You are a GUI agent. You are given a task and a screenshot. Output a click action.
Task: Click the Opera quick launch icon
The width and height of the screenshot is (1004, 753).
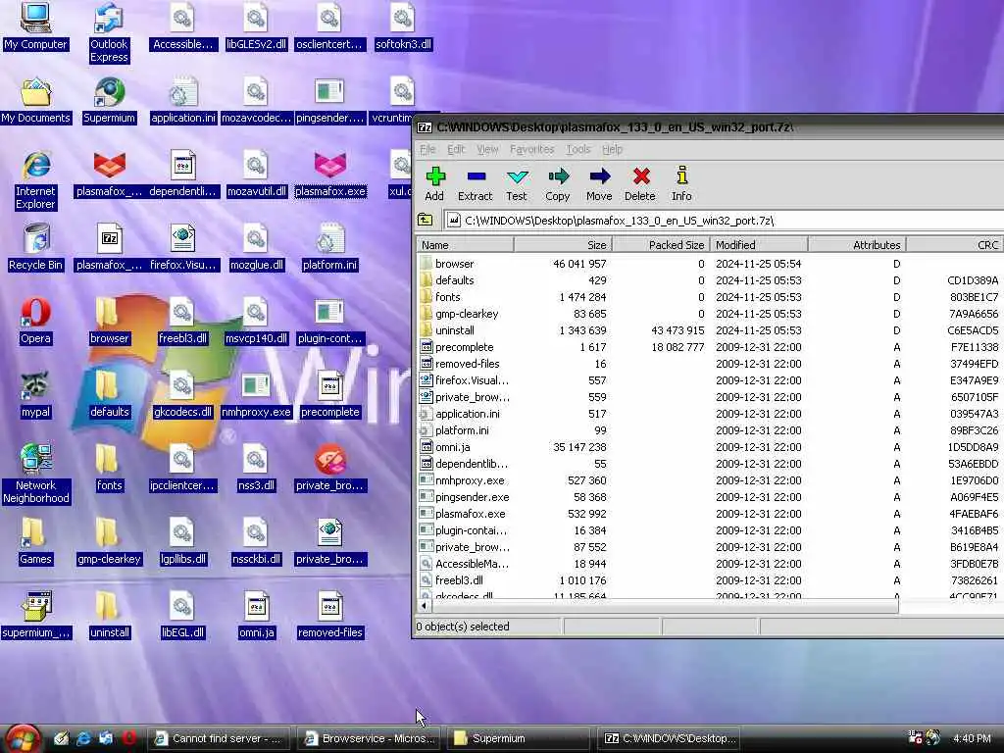coord(128,738)
